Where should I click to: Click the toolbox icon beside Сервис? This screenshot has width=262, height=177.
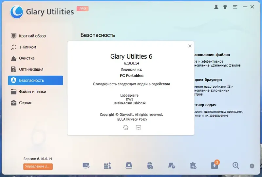click(13, 103)
